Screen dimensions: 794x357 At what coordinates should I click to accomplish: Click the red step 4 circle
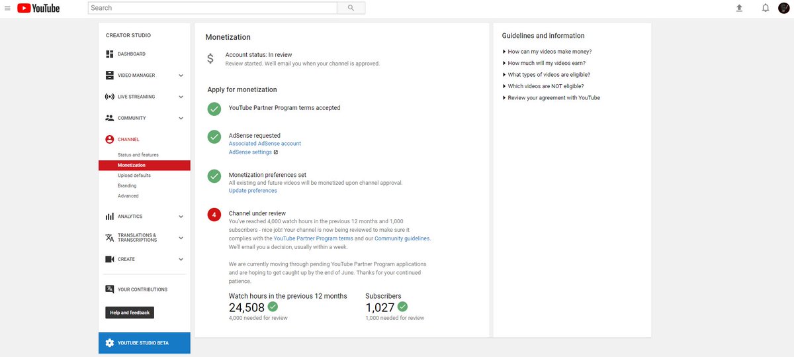[214, 215]
